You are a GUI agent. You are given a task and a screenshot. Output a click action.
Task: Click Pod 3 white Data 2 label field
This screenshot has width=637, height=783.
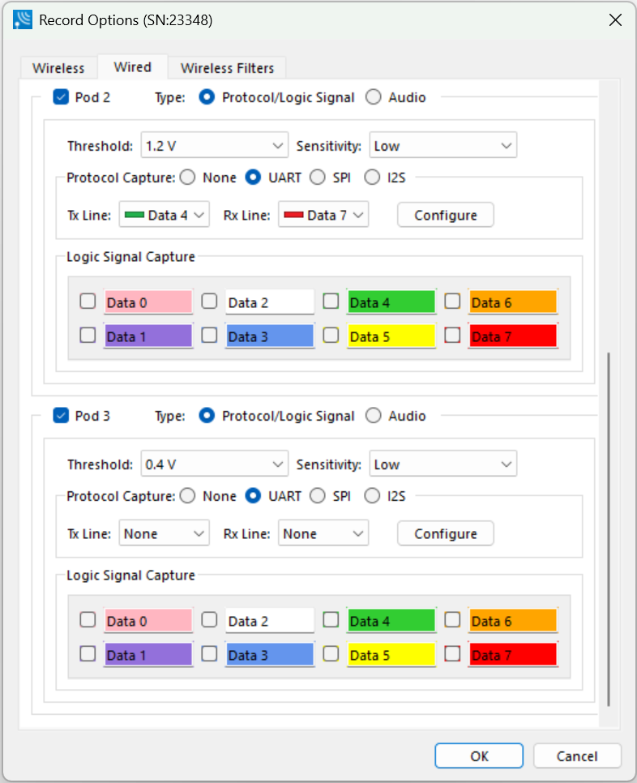click(270, 621)
